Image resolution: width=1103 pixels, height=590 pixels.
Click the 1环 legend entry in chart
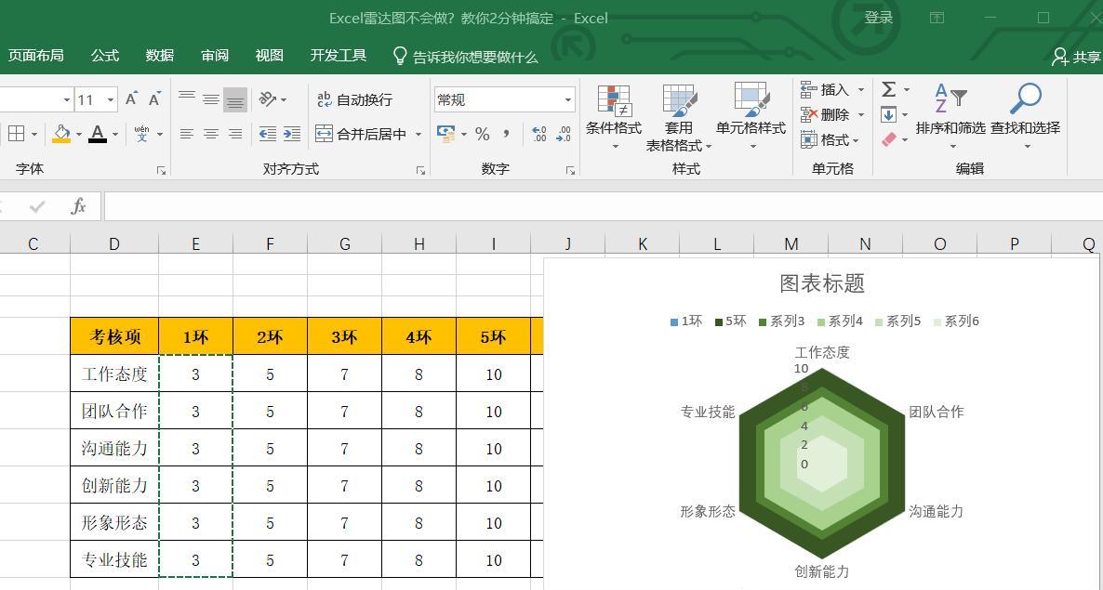pyautogui.click(x=686, y=321)
